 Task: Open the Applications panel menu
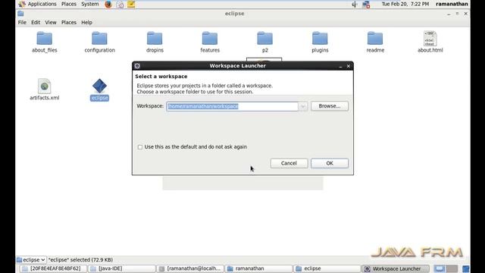click(42, 4)
